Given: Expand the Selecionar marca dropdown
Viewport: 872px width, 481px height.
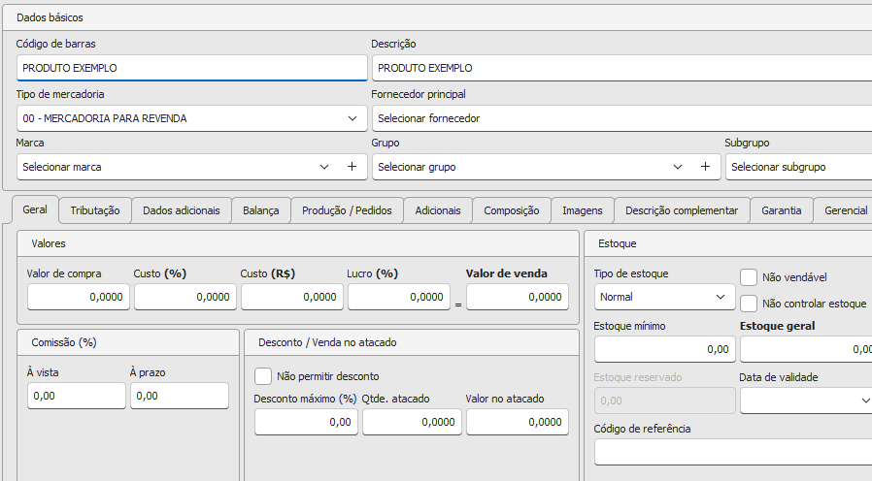Looking at the screenshot, I should 324,167.
